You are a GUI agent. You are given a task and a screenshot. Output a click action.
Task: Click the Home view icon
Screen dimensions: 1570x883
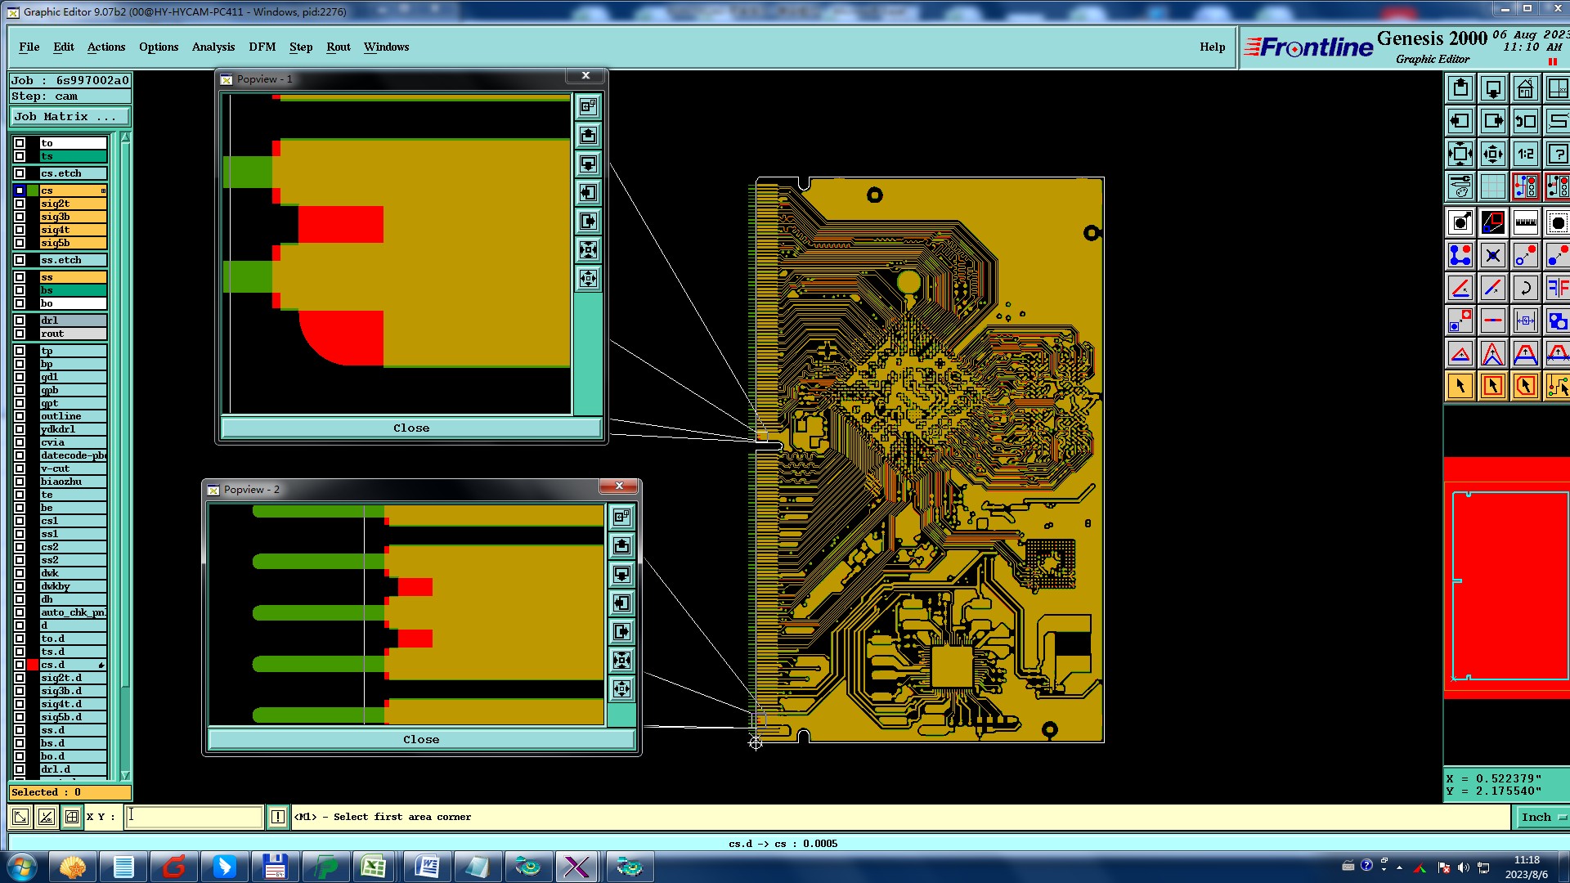(1525, 88)
